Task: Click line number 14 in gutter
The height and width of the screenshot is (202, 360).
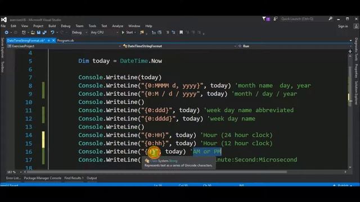Action: pos(29,135)
